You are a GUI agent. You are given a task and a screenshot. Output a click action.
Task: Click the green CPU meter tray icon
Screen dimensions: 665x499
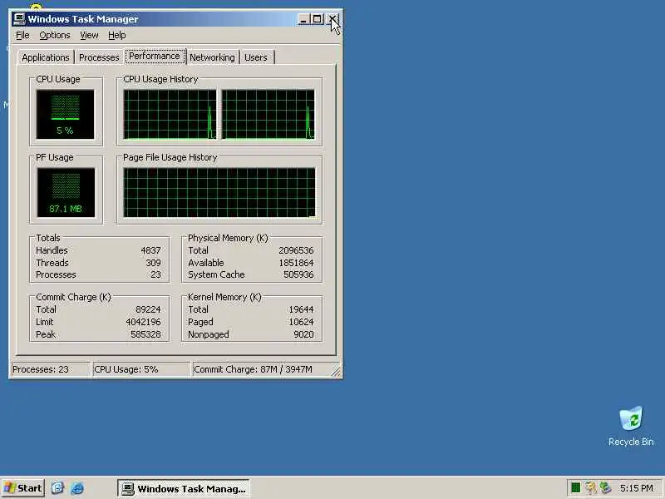(575, 488)
